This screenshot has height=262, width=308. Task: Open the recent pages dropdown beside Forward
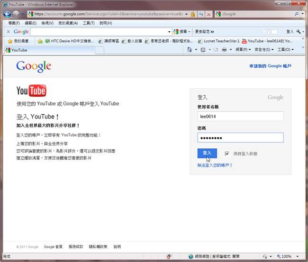[23, 14]
